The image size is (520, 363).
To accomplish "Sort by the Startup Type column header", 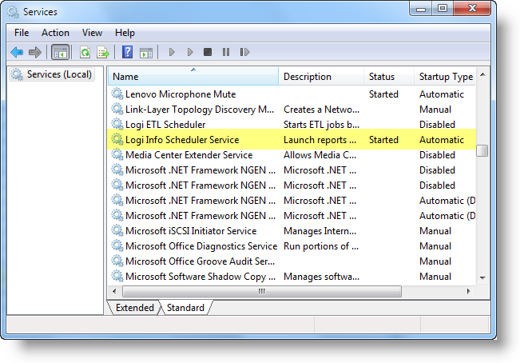I will (x=446, y=77).
